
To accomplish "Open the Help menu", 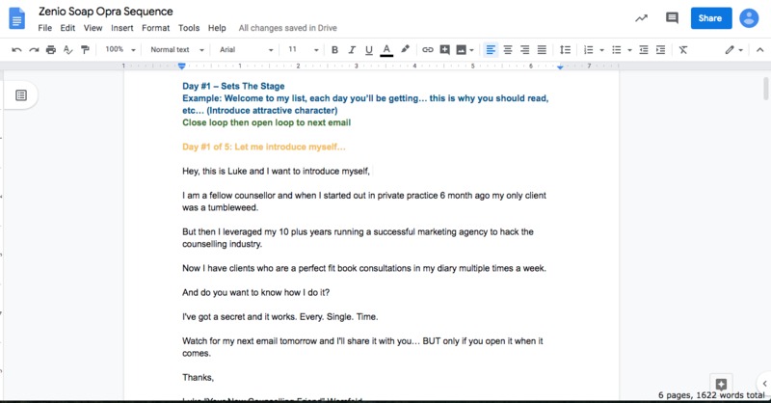I will click(217, 28).
